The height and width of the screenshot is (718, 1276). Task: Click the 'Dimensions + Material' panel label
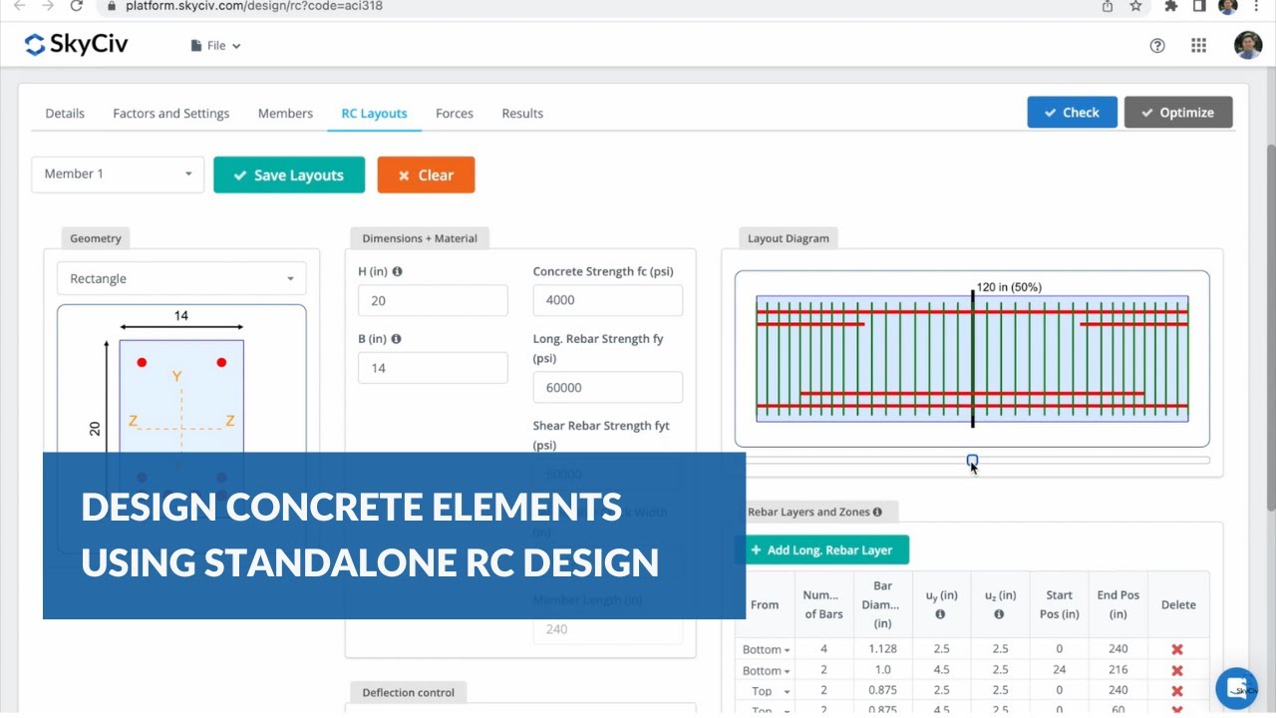[420, 238]
